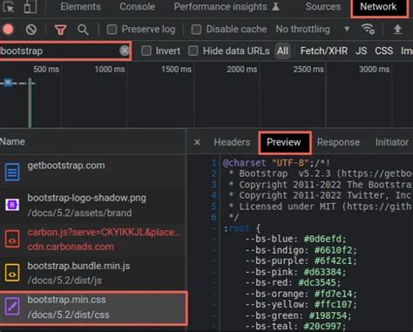Select the bootstrap.bundle.min.js request
Image resolution: width=413 pixels, height=332 pixels.
click(92, 273)
